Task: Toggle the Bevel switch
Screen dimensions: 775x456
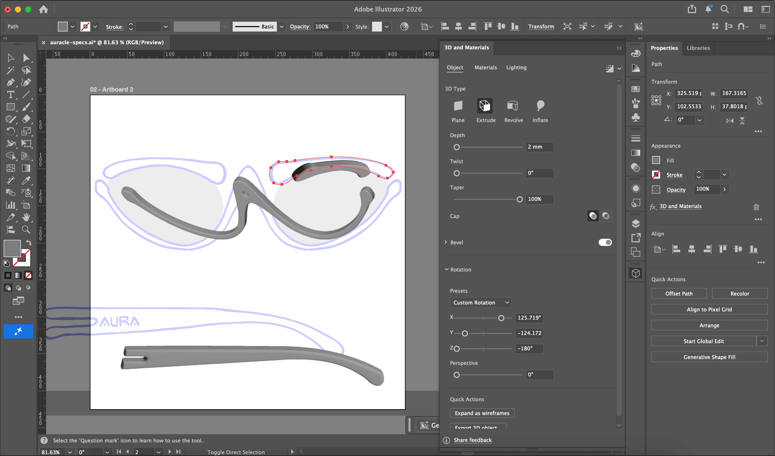Action: [x=605, y=242]
